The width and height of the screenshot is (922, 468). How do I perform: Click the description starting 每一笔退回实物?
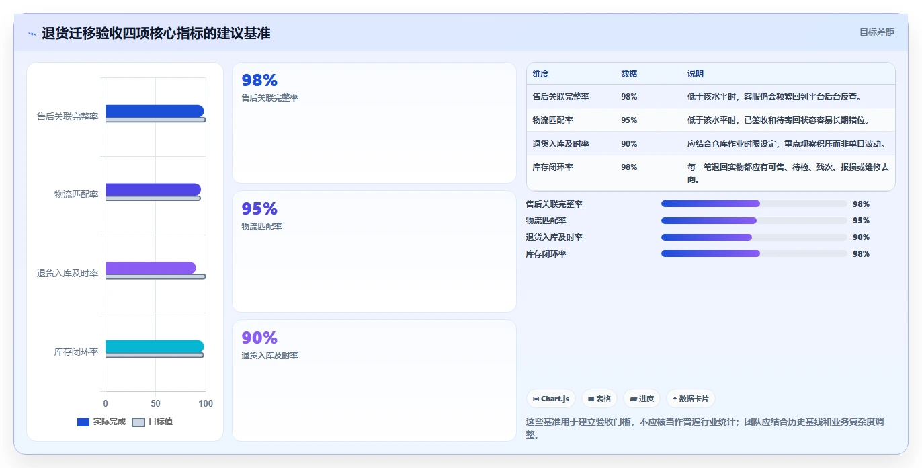coord(788,173)
